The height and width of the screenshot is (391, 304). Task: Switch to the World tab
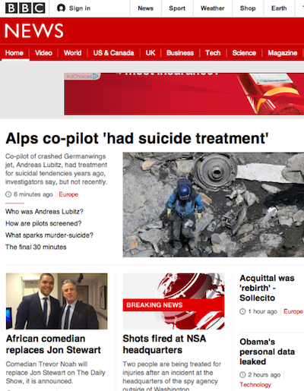(72, 53)
